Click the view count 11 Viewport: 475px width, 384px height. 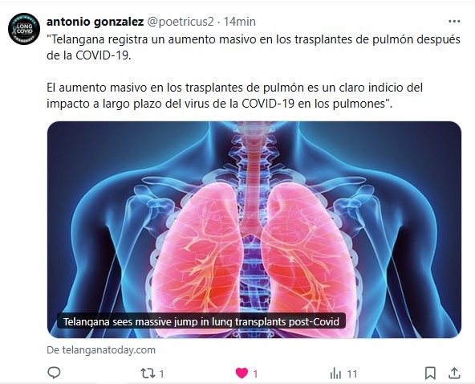(x=351, y=374)
